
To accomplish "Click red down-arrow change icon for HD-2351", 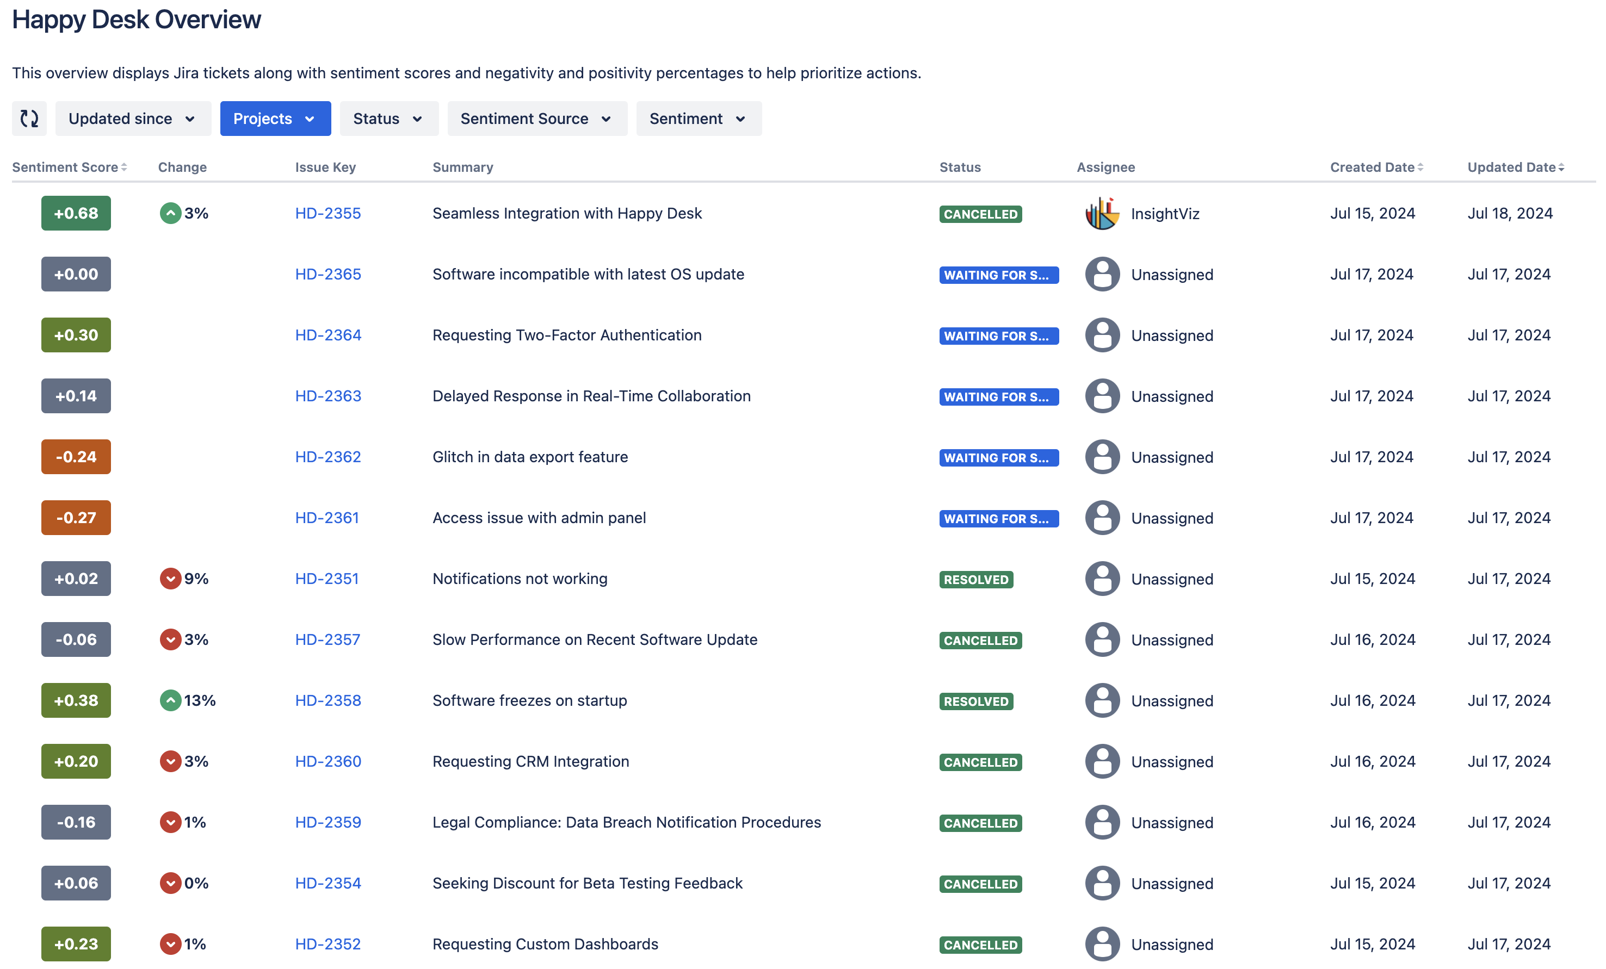I will 170,579.
